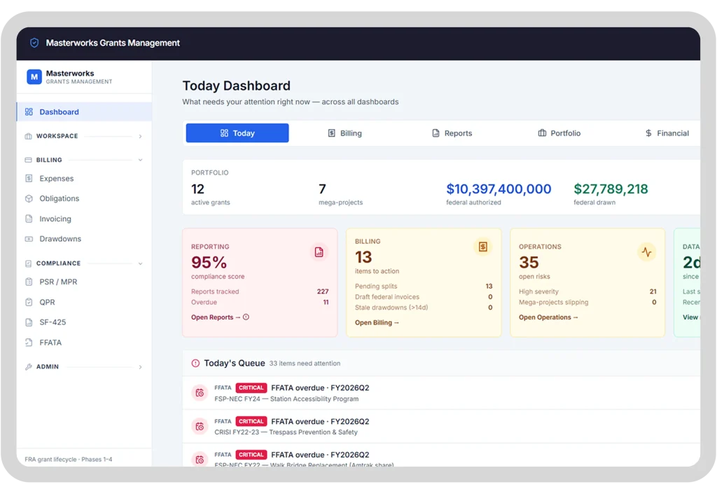Screen dimensions: 717x494
Task: Expand the Admin sidebar section
Action: 84,367
